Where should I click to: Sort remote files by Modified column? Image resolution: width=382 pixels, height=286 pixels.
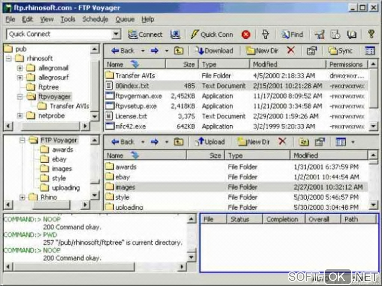click(x=288, y=64)
